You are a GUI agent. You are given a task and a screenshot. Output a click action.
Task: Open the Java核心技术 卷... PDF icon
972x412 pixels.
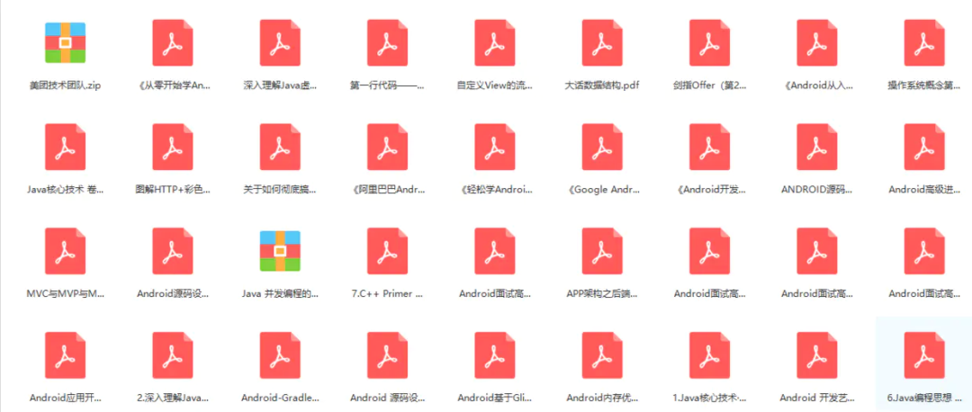coord(65,147)
